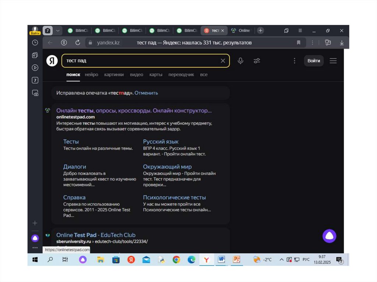Clear the search query with X

tap(223, 61)
